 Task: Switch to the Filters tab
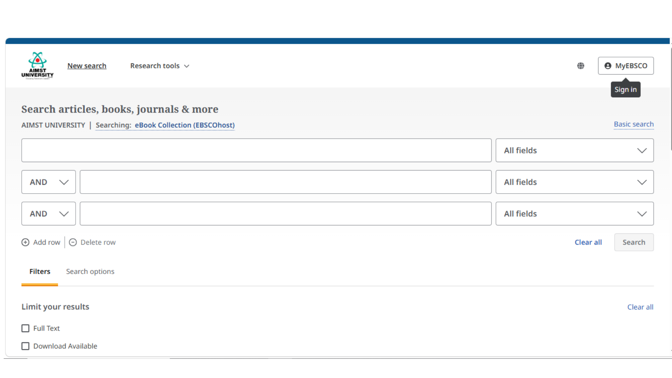pyautogui.click(x=40, y=272)
